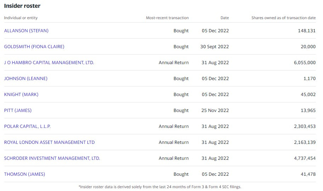Image resolution: width=323 pixels, height=191 pixels.
Task: Open KNIGHT (MARK) insider link
Action: pyautogui.click(x=21, y=94)
